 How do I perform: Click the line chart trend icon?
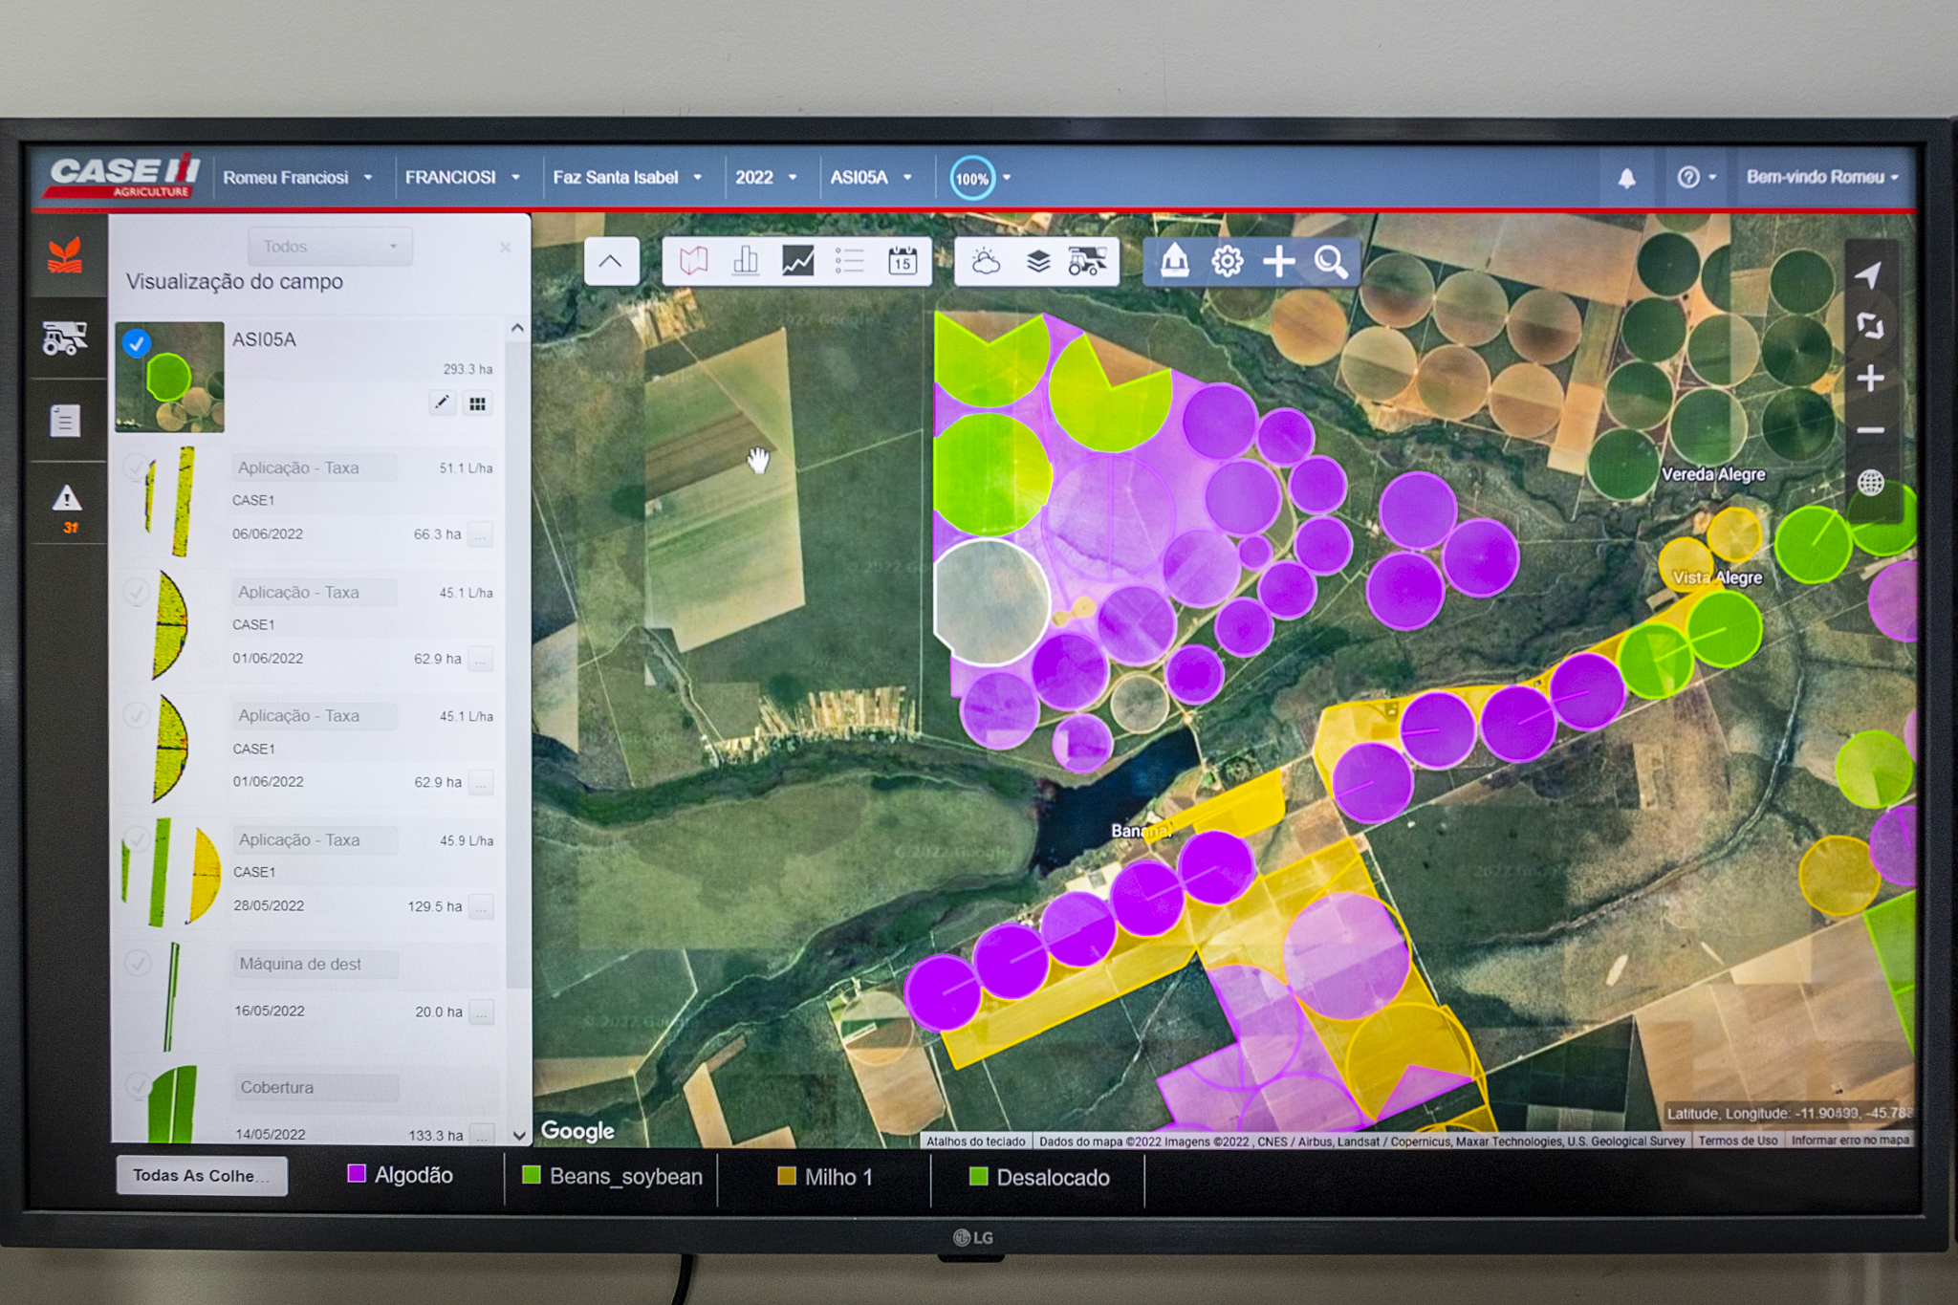[x=797, y=261]
